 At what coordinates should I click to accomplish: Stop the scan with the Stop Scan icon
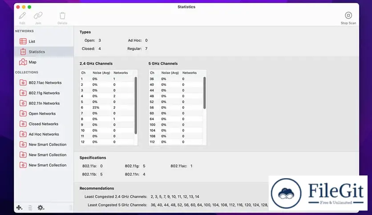pyautogui.click(x=348, y=16)
